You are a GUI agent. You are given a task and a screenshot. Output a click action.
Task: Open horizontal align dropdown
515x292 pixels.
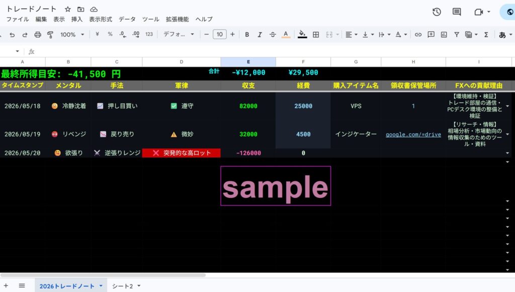(352, 35)
